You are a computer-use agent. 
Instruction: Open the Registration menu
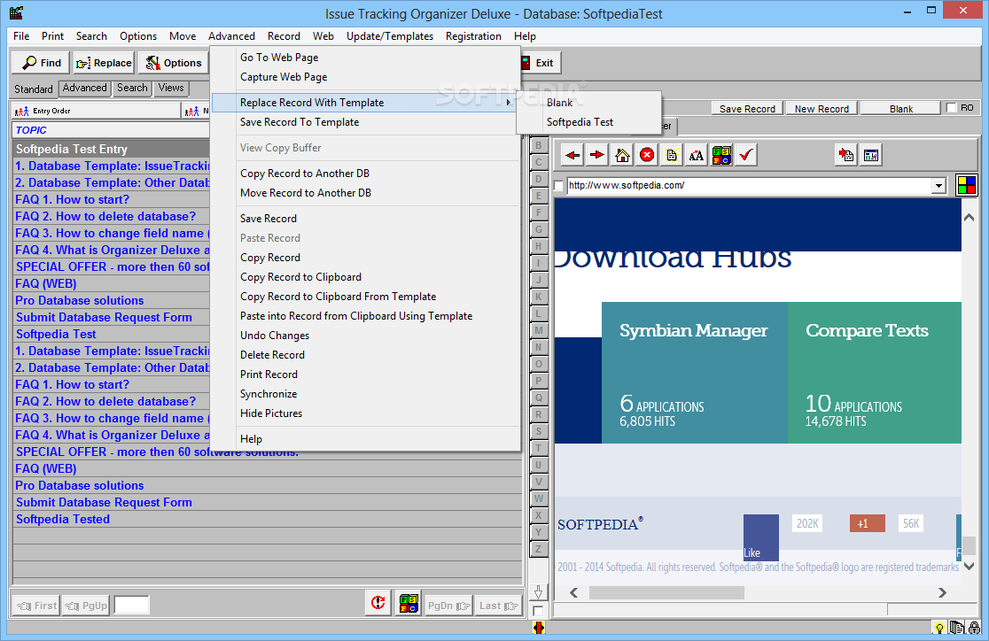point(473,36)
